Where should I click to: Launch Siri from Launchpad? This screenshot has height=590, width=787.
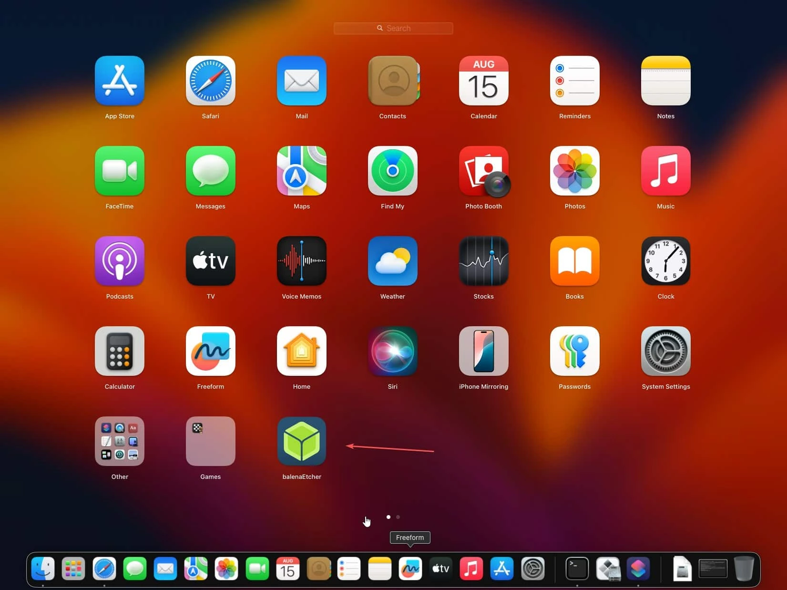coord(393,351)
